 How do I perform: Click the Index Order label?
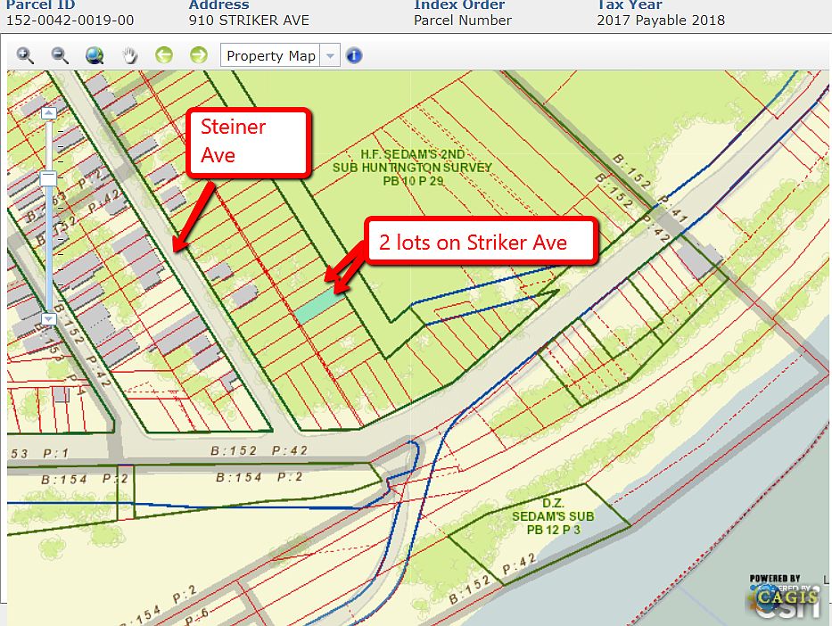click(x=459, y=5)
